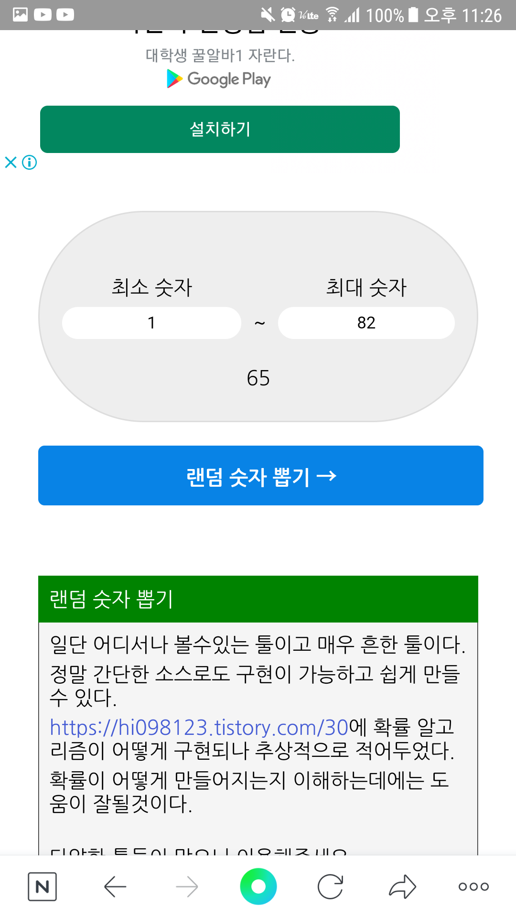Reload the page with refresh icon
The image size is (516, 918).
(x=330, y=887)
